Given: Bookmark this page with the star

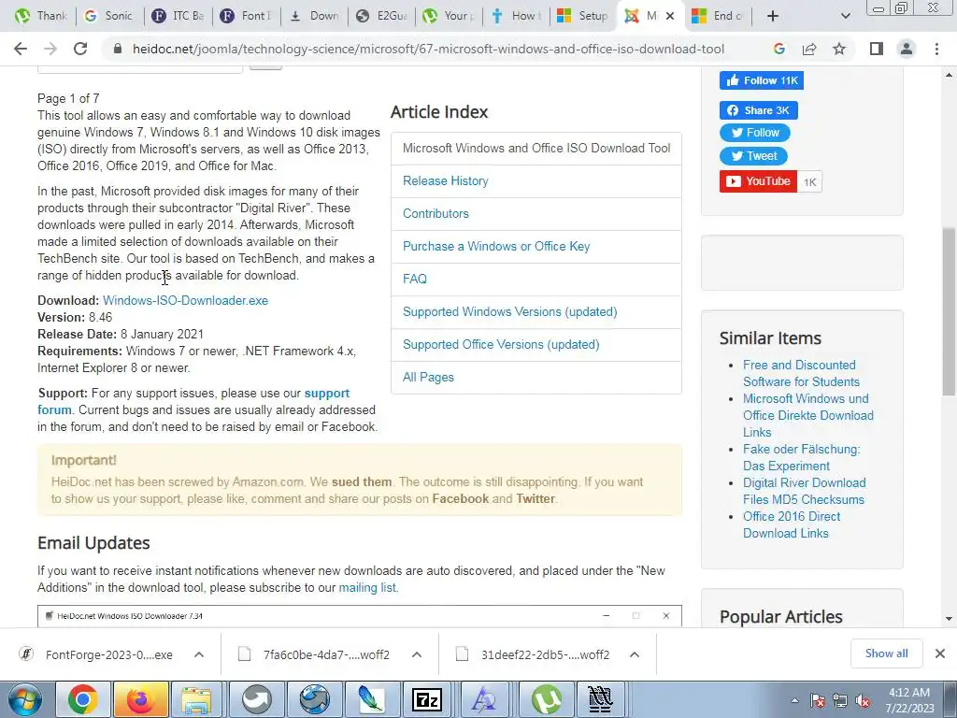Looking at the screenshot, I should pyautogui.click(x=839, y=49).
